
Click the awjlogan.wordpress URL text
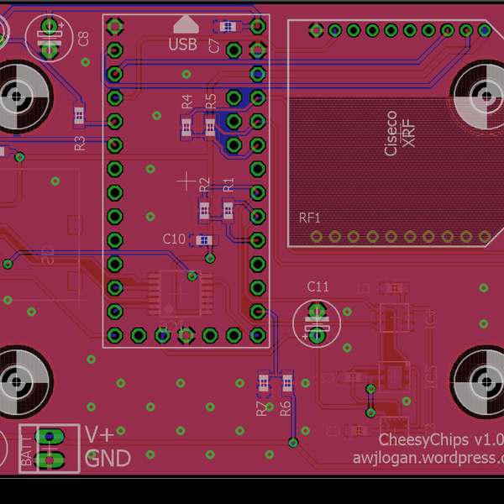click(428, 458)
